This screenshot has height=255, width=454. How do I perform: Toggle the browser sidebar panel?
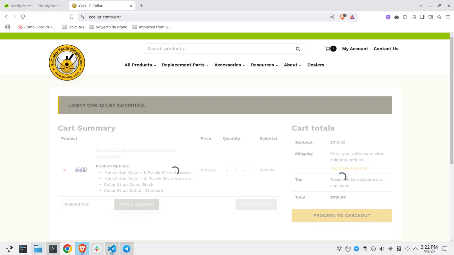tap(422, 17)
